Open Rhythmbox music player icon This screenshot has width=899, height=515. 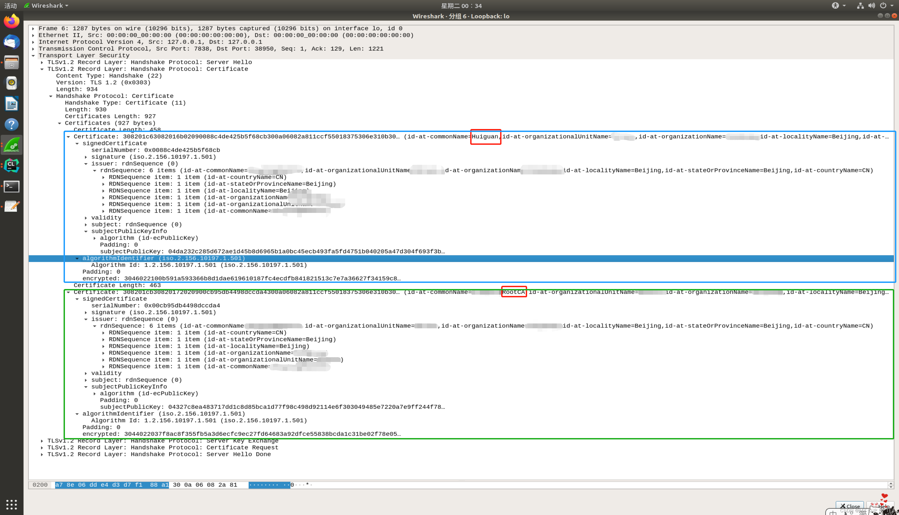[11, 83]
